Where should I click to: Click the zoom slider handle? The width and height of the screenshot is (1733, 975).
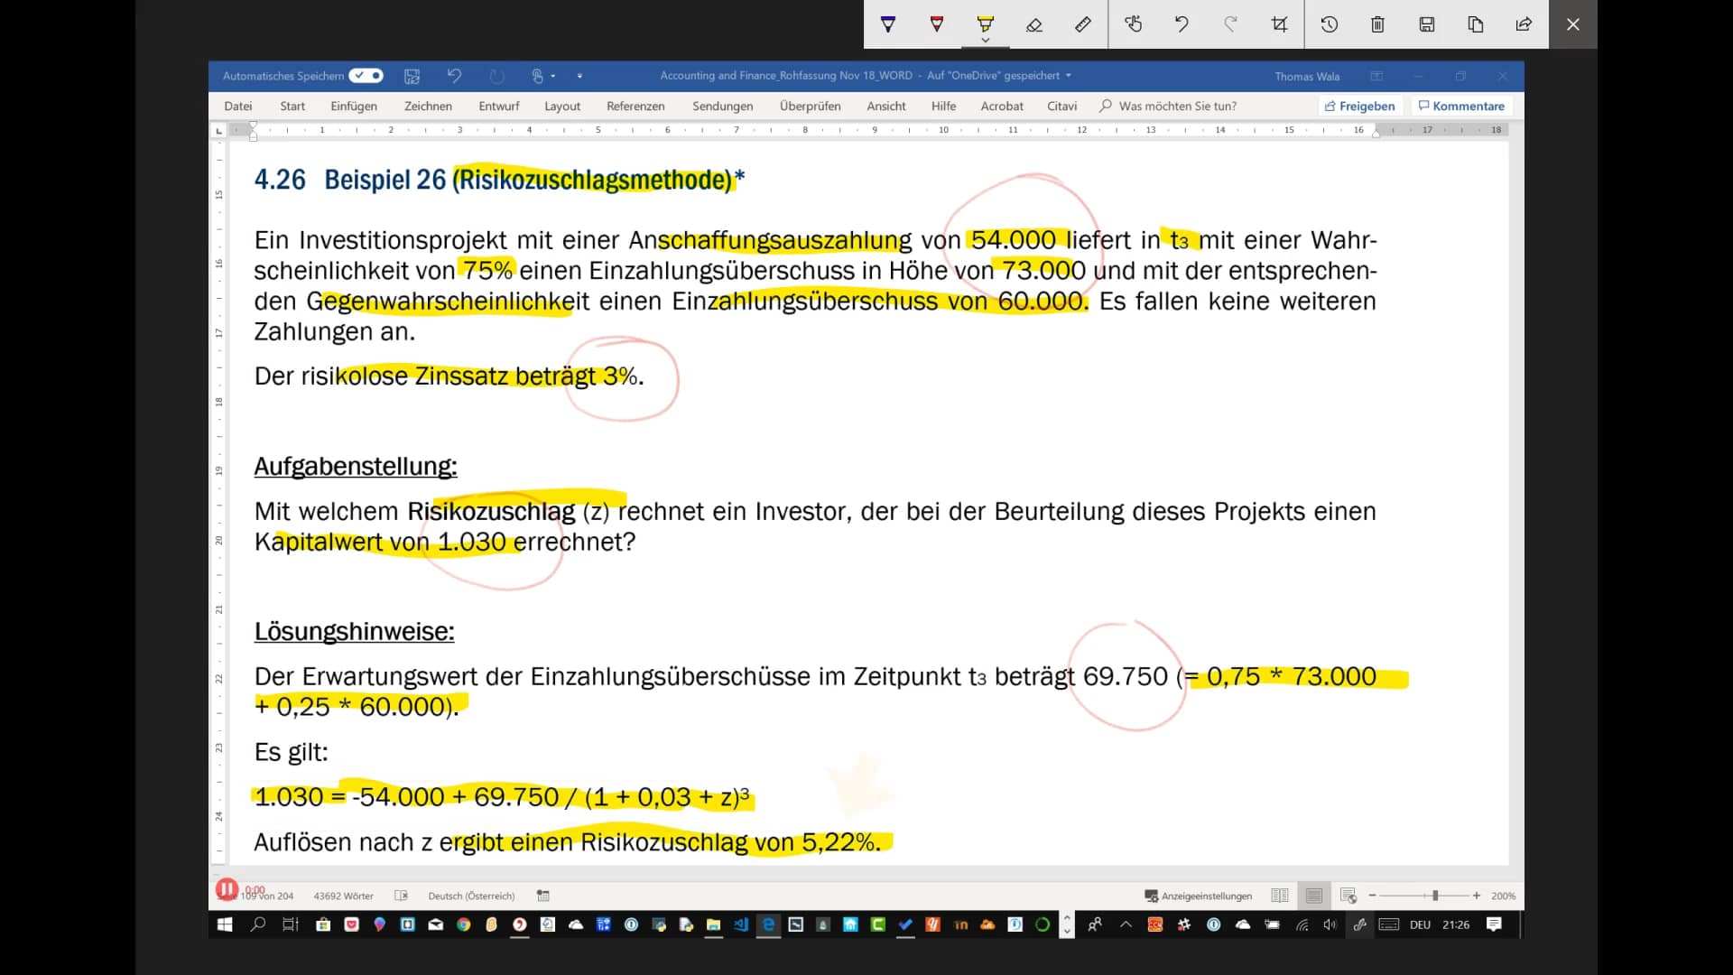(1435, 896)
